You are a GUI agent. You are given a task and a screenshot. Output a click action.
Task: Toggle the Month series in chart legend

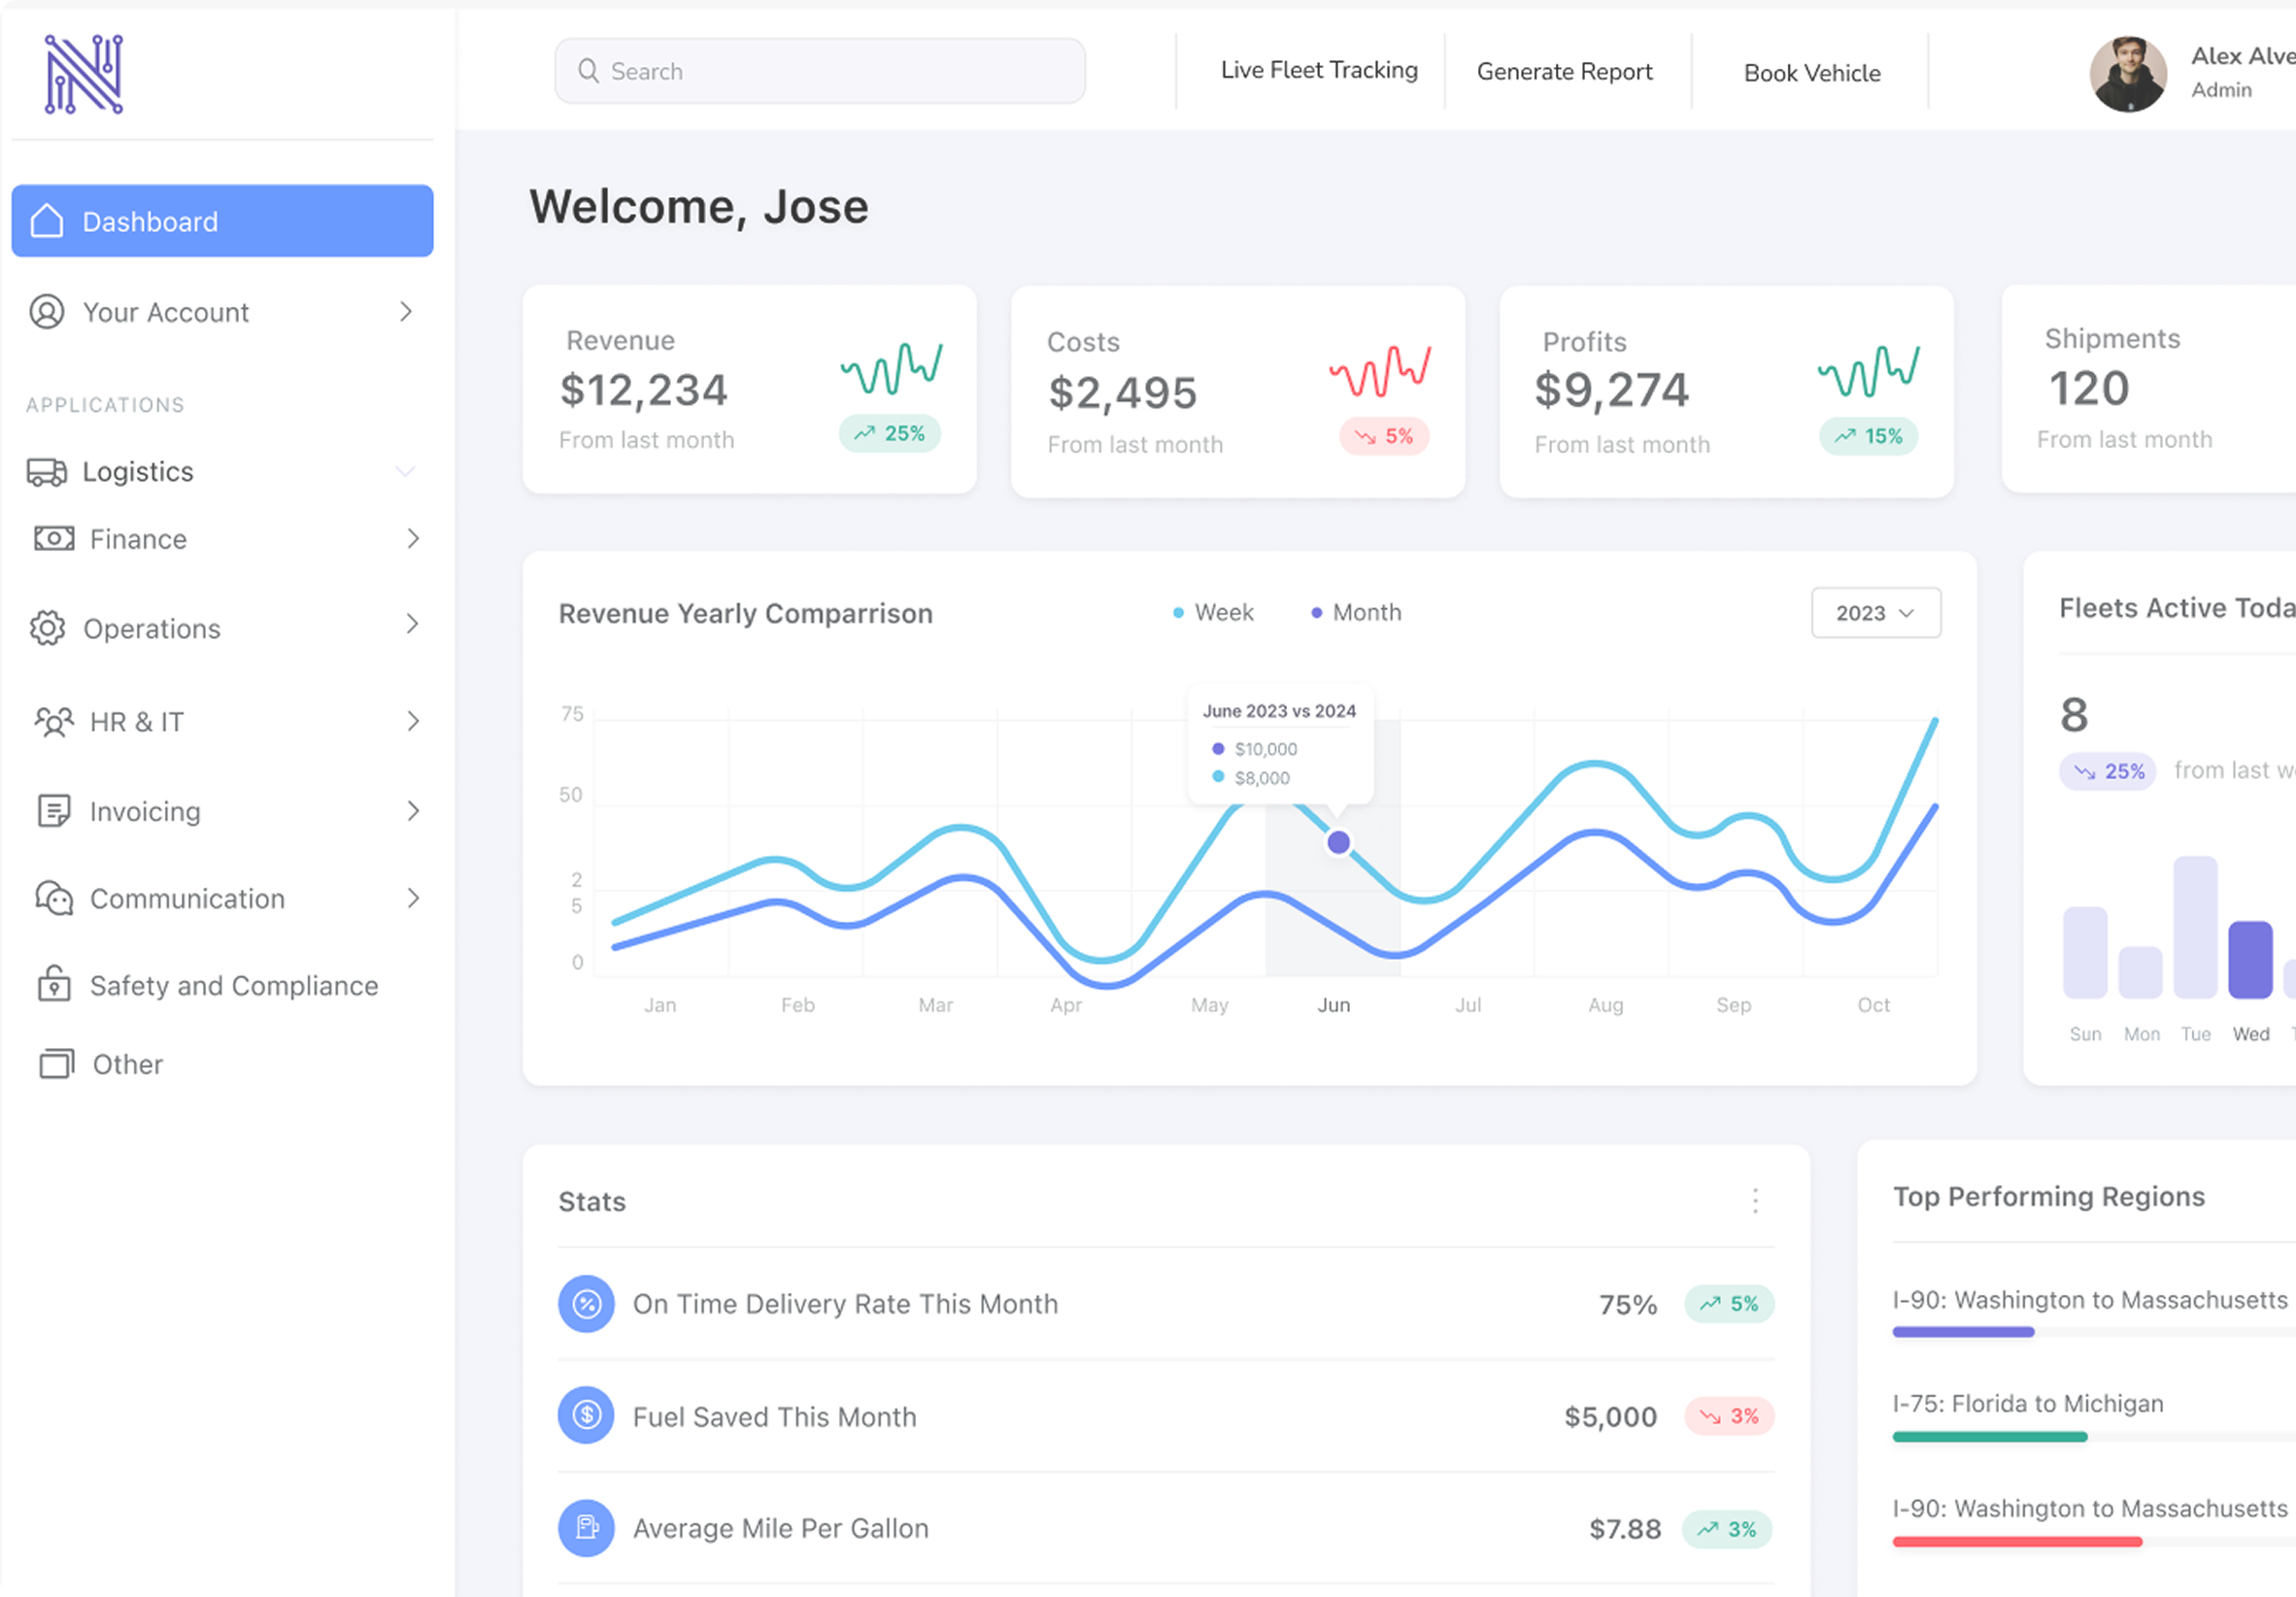pos(1356,612)
